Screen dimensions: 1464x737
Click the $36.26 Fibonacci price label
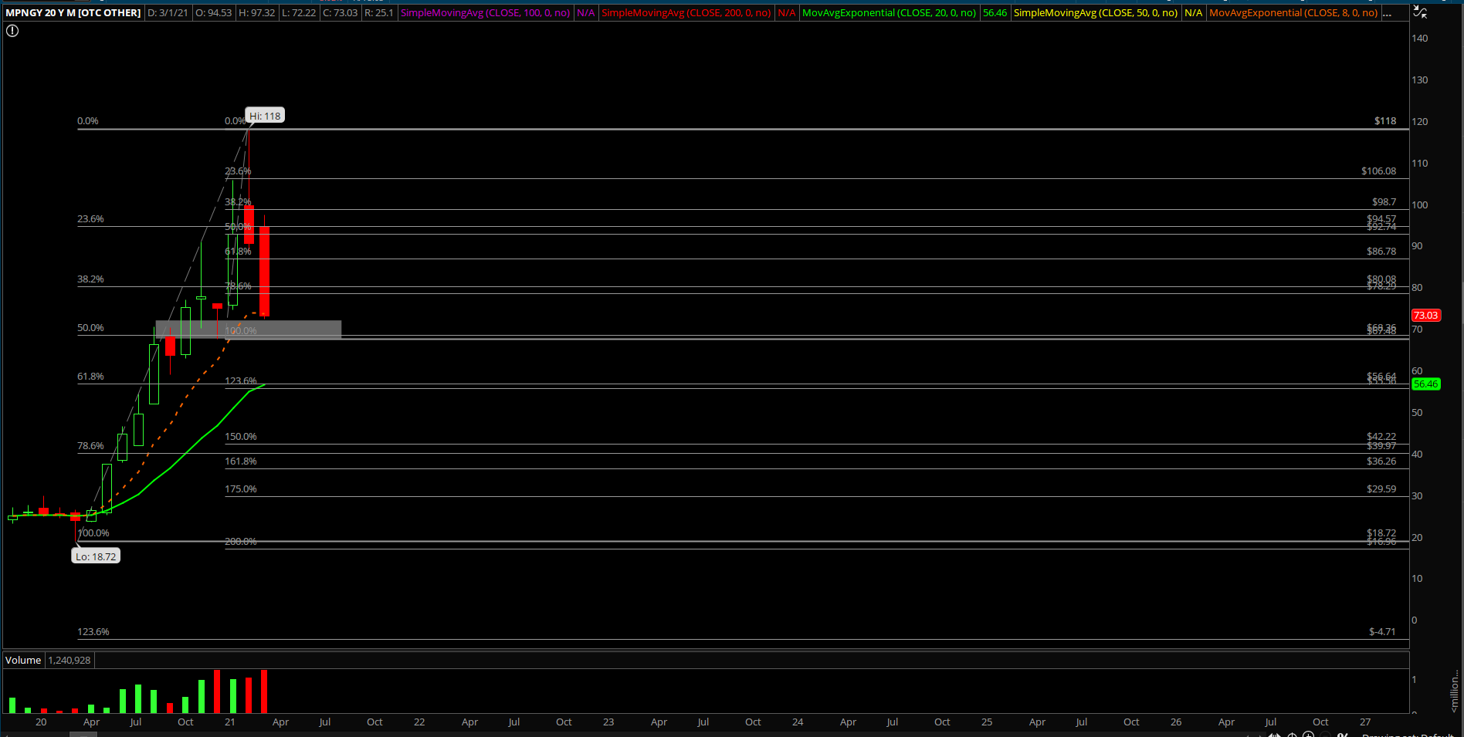(x=1381, y=461)
